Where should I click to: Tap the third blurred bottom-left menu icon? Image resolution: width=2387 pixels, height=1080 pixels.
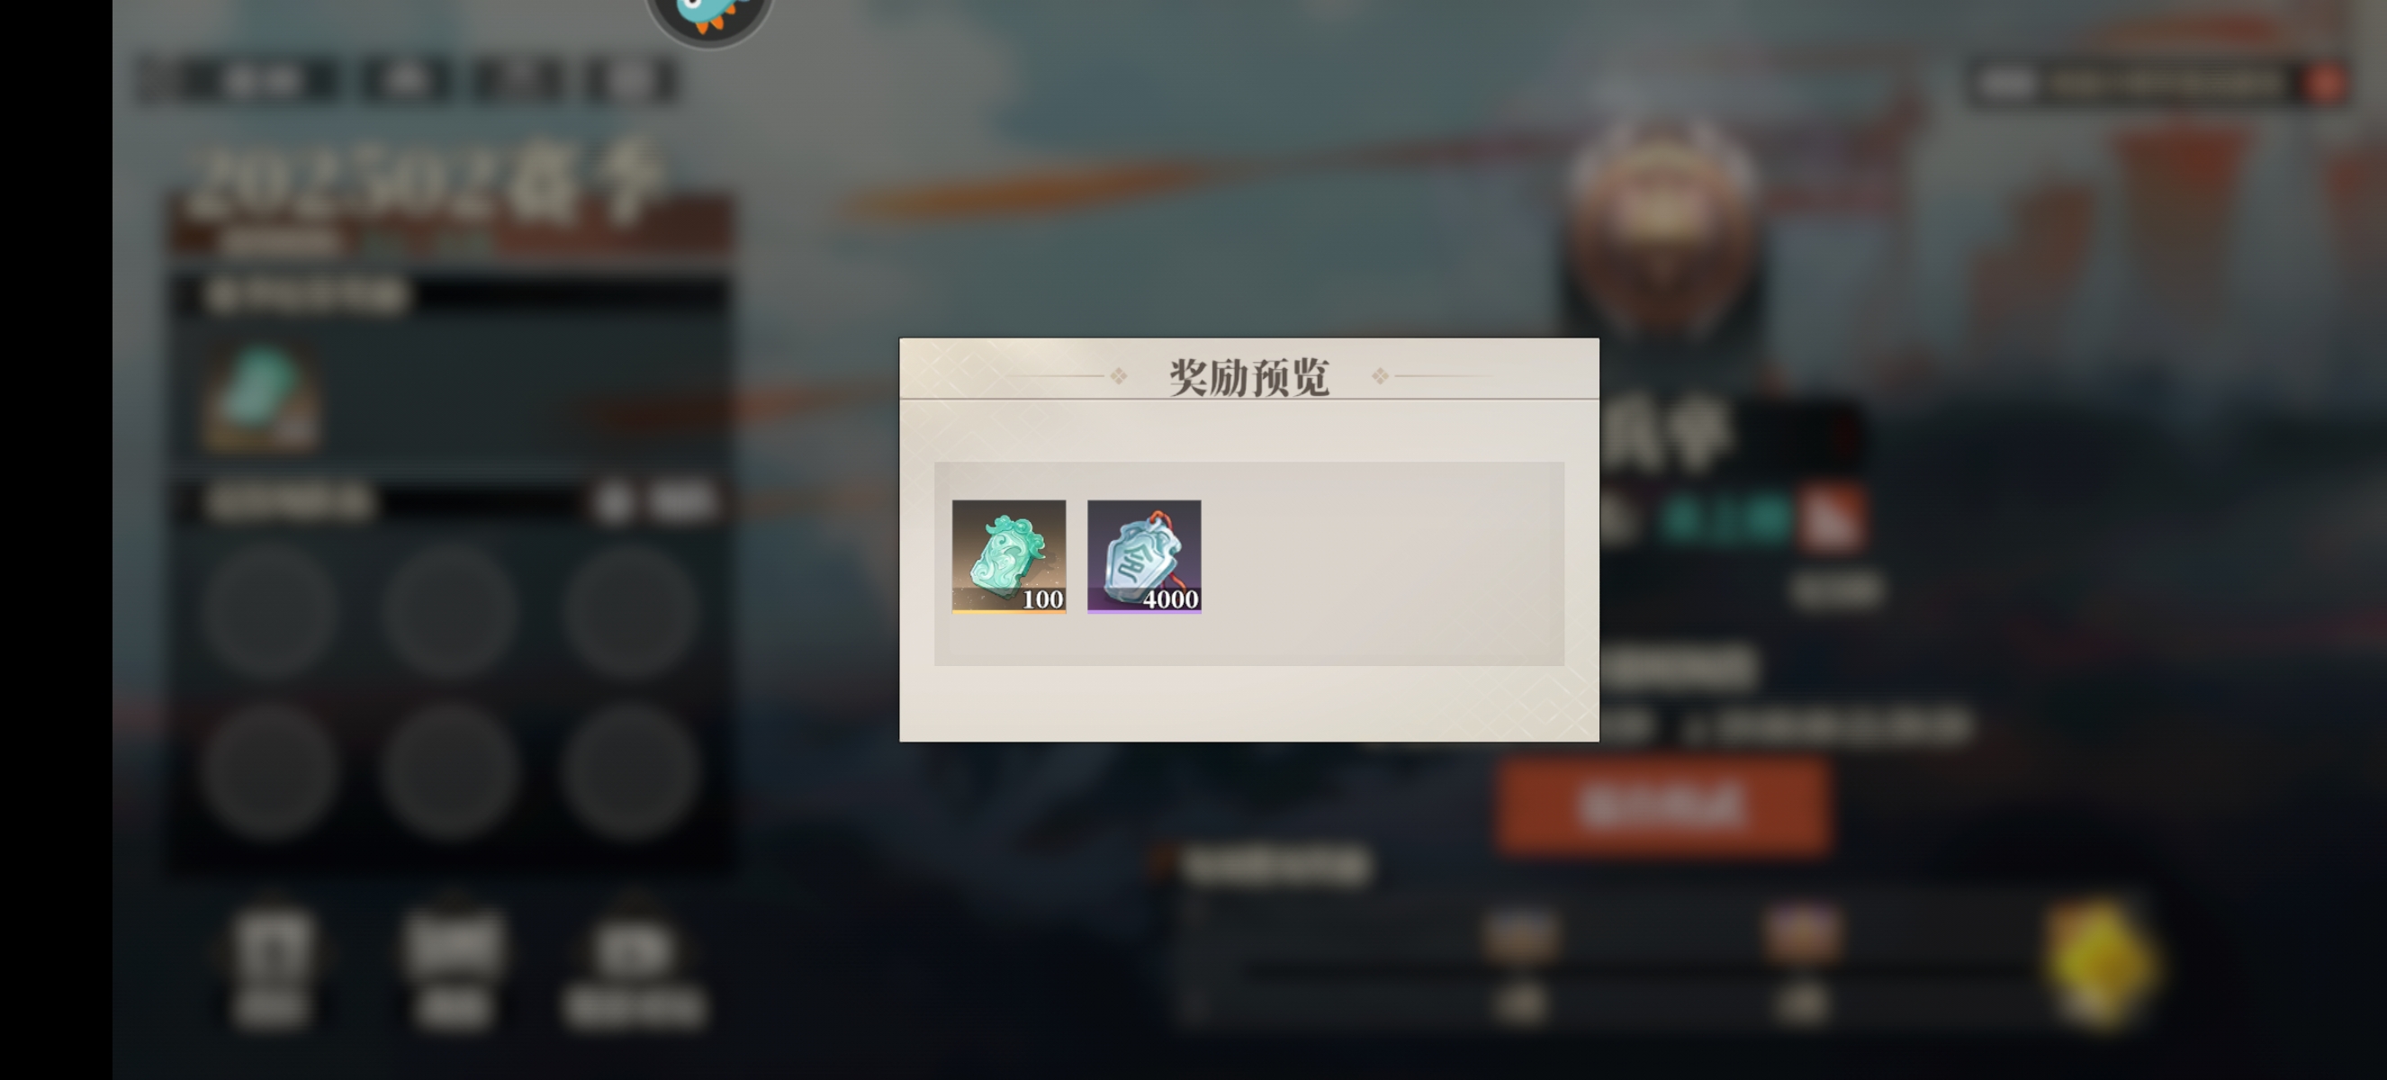[x=634, y=966]
